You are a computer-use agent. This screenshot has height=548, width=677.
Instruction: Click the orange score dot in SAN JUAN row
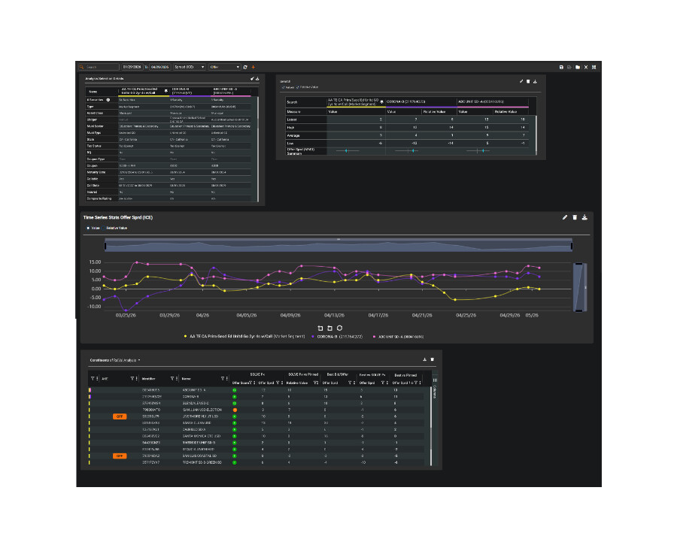tap(235, 410)
